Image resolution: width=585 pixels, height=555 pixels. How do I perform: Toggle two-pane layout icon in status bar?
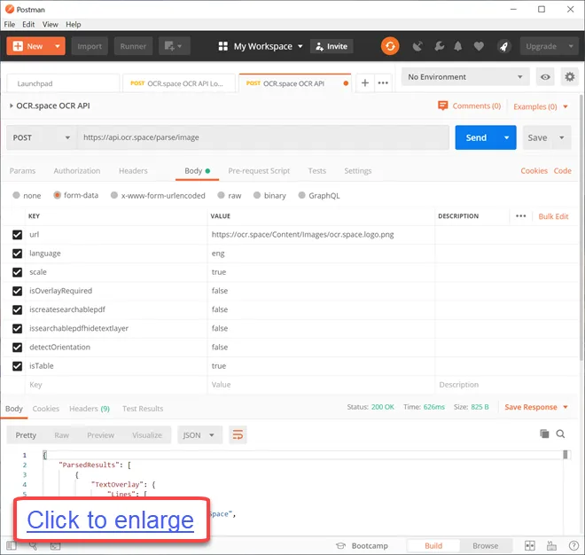pos(530,545)
